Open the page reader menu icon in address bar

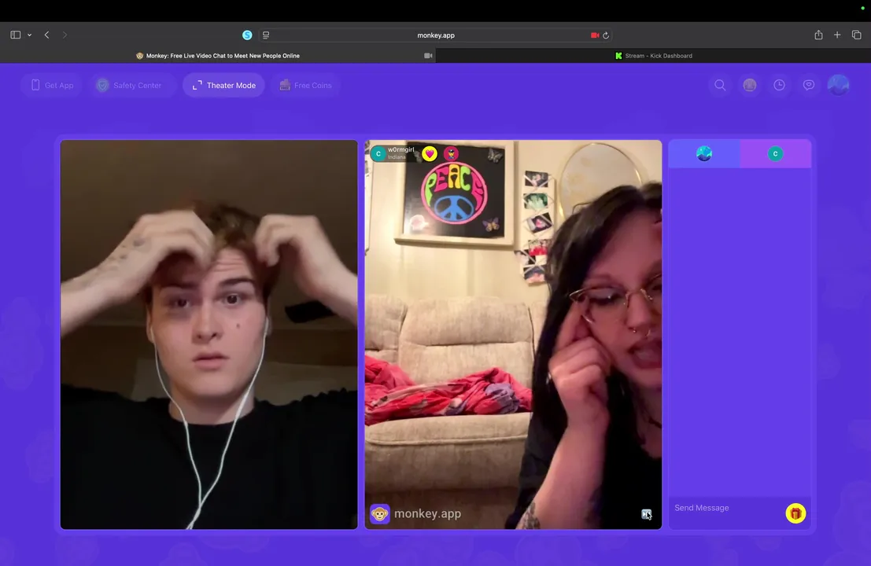tap(266, 35)
